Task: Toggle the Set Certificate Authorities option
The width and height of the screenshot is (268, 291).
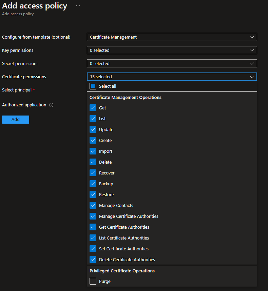Action: coord(93,249)
